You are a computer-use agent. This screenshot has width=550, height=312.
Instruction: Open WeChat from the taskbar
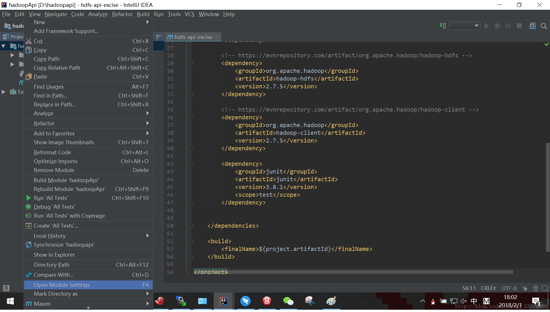click(288, 301)
